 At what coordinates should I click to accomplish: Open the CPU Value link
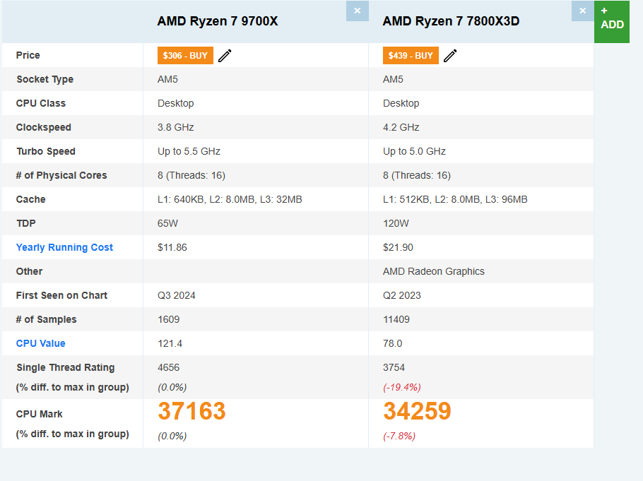pyautogui.click(x=40, y=343)
